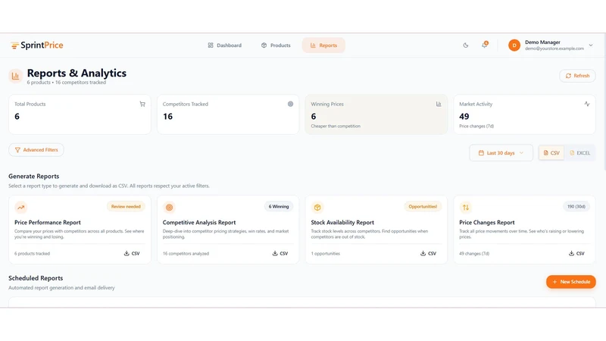The height and width of the screenshot is (341, 606).
Task: Click the activity icon in Market Activity
Action: pos(586,104)
